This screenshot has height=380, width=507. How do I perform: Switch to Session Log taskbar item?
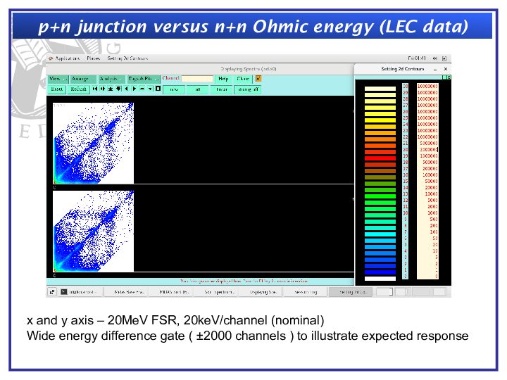tap(306, 292)
